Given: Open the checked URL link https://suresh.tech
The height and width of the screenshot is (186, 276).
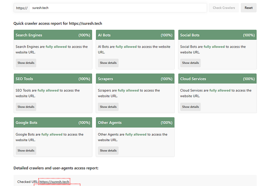Looking at the screenshot, I should (x=54, y=182).
